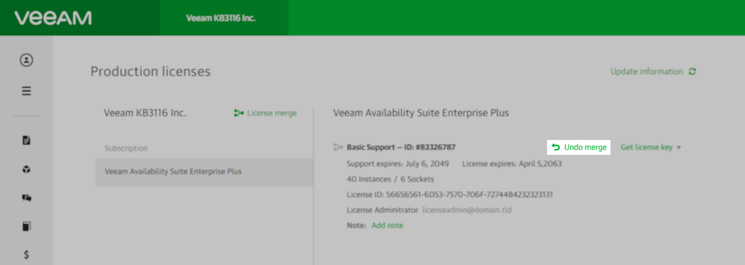Click the undo arrow icon on Undo merge
Image resolution: width=745 pixels, height=265 pixels.
click(556, 147)
